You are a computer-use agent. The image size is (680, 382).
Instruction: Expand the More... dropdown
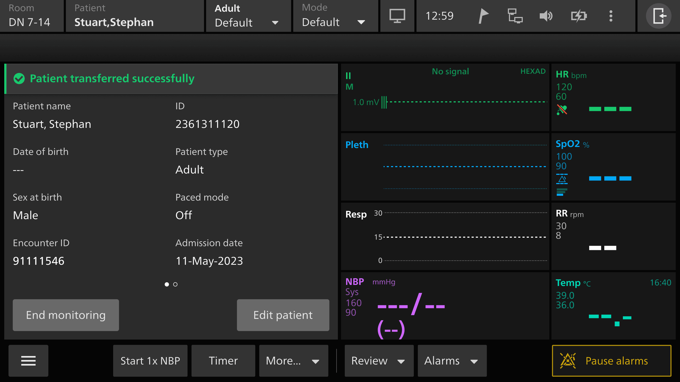294,361
